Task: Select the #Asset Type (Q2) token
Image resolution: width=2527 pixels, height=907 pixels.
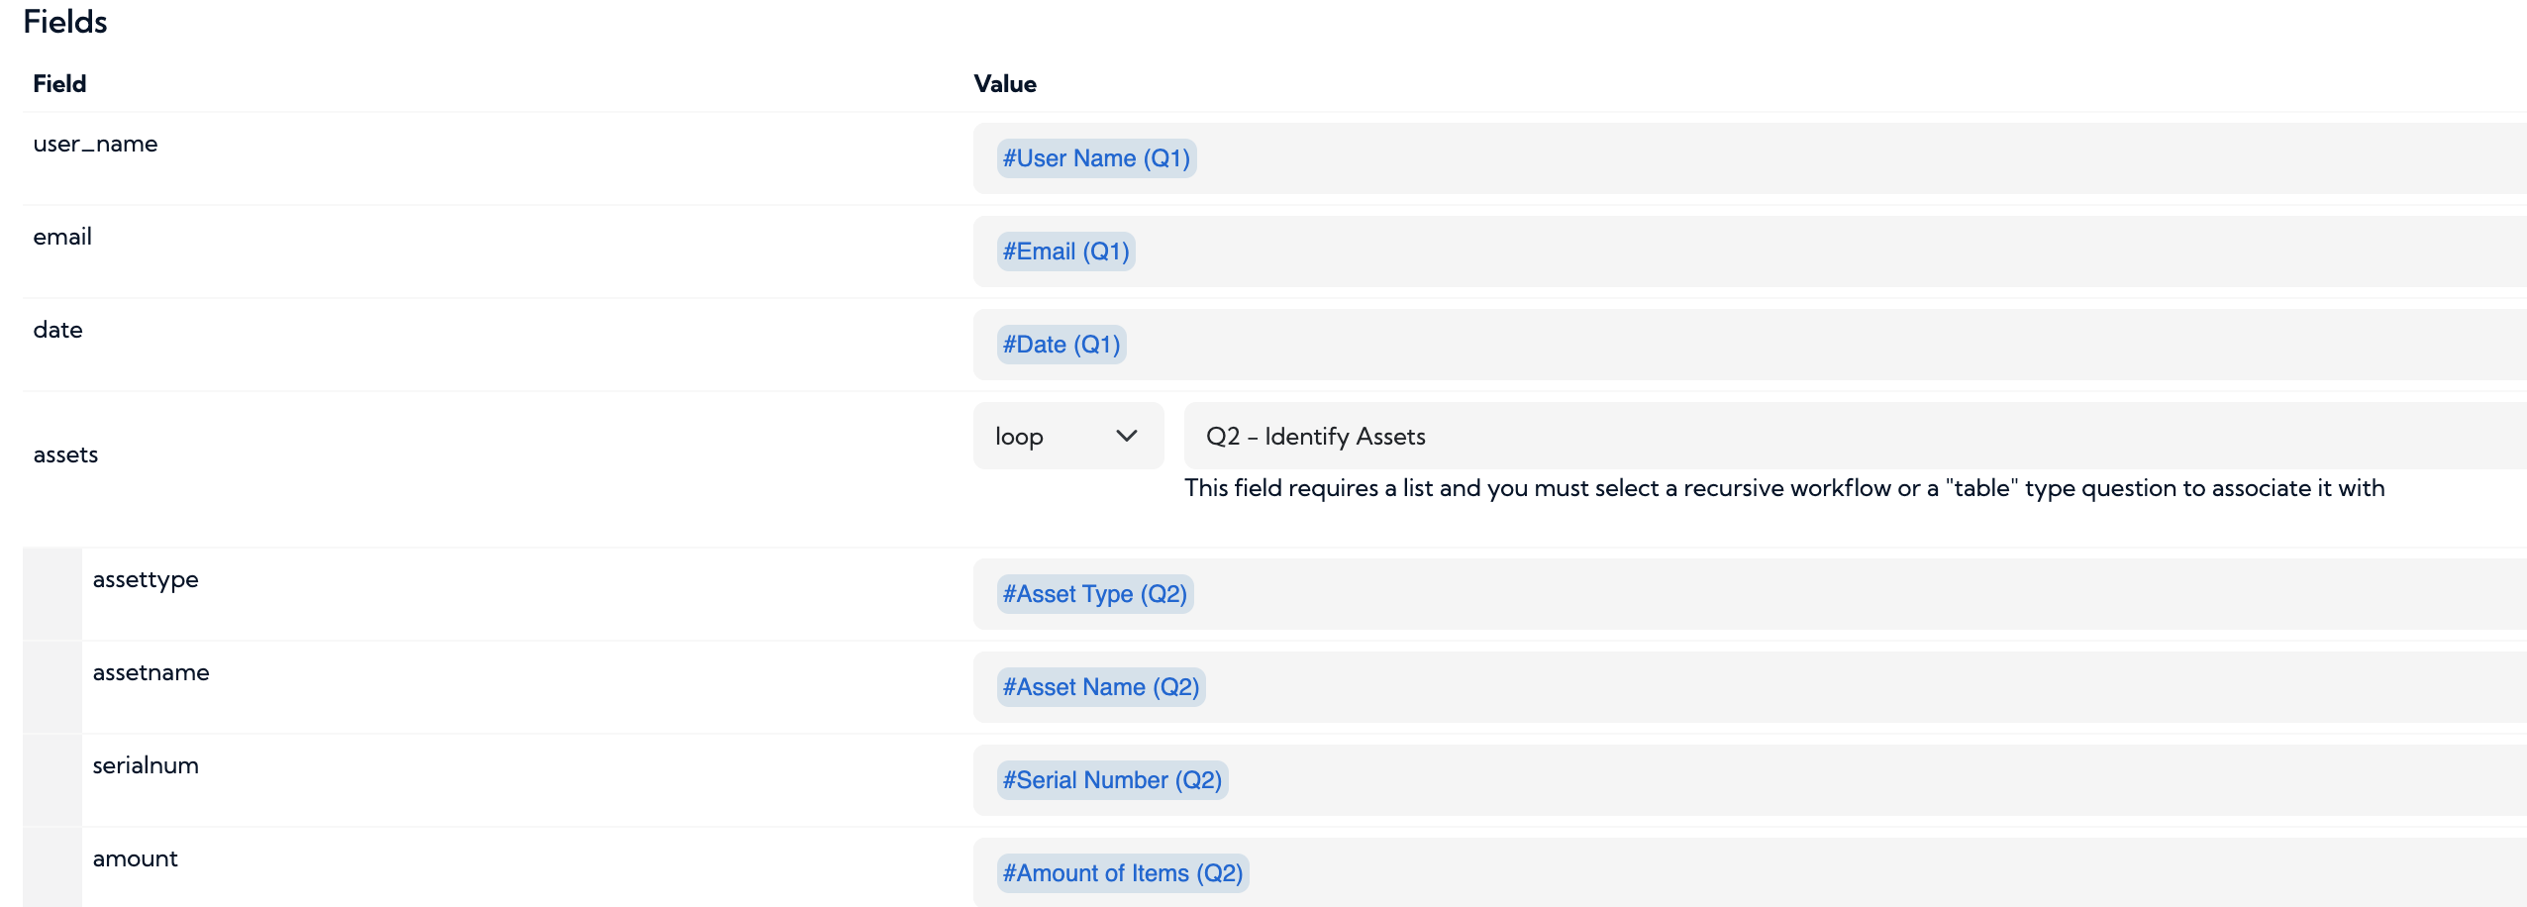Action: (x=1093, y=594)
